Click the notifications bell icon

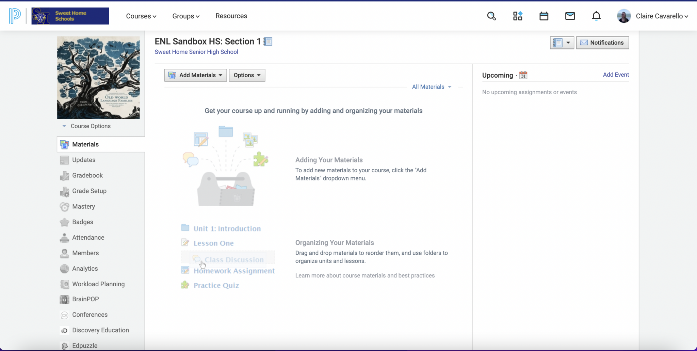596,16
